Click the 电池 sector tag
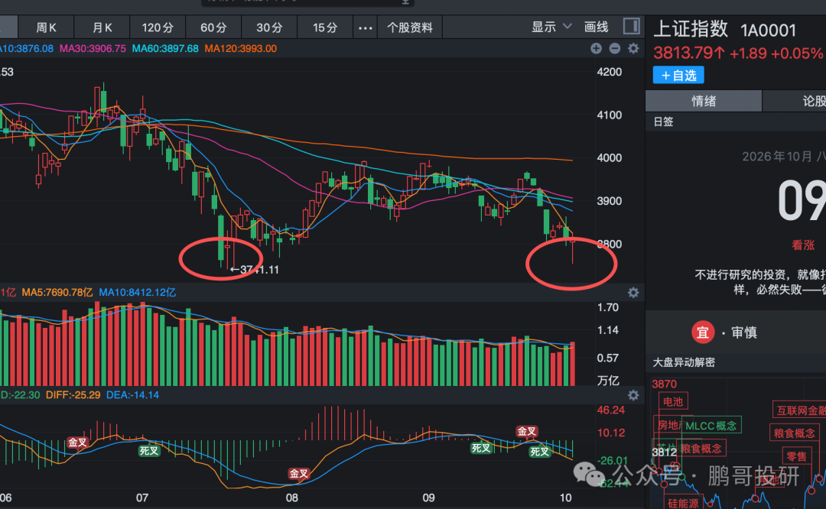826x509 pixels. (673, 401)
